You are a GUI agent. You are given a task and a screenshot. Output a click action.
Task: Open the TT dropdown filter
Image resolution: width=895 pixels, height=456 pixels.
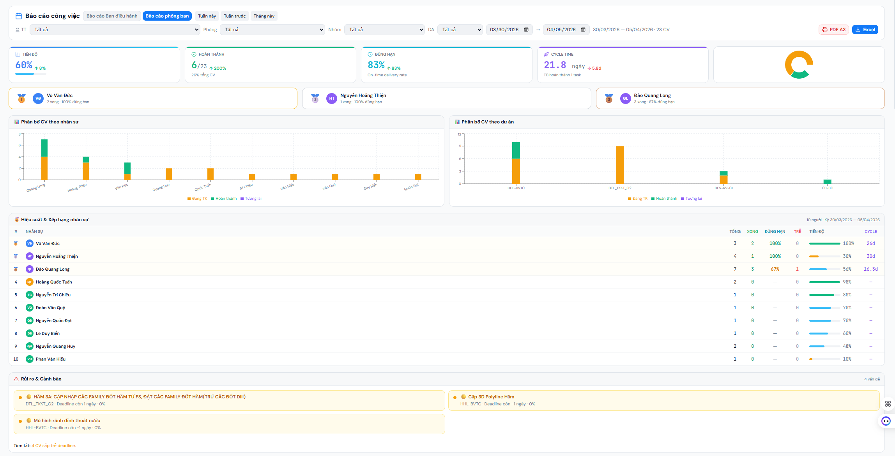(x=115, y=30)
